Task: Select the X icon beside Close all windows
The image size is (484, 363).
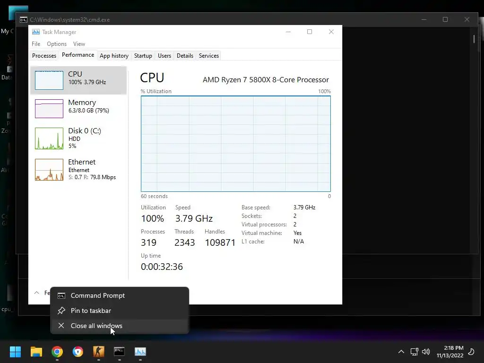Action: pyautogui.click(x=61, y=325)
